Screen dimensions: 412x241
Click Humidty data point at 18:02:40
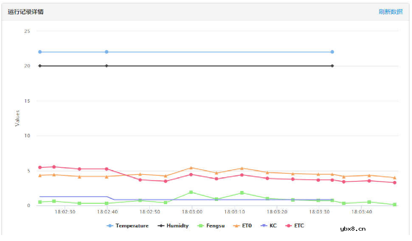click(106, 66)
